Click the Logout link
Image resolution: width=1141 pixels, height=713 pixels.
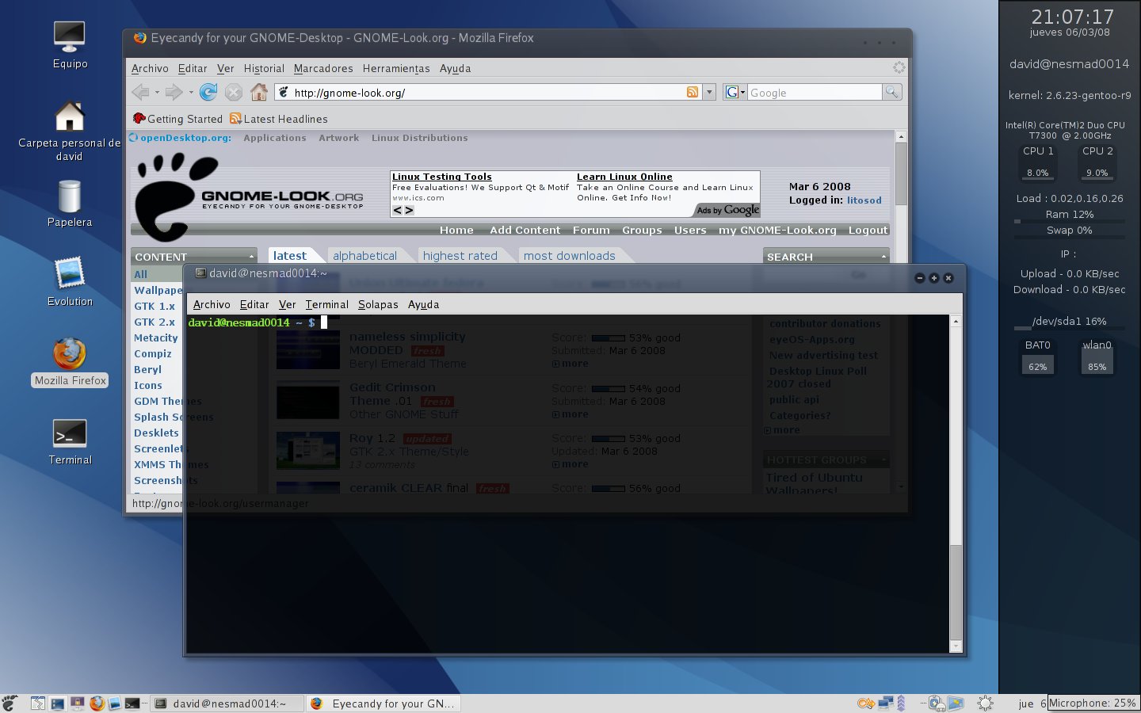(868, 230)
